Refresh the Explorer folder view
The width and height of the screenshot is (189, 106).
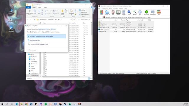[74, 20]
